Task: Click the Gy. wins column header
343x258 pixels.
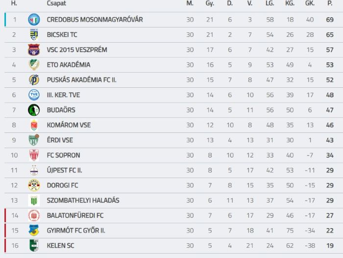Action: pyautogui.click(x=210, y=3)
